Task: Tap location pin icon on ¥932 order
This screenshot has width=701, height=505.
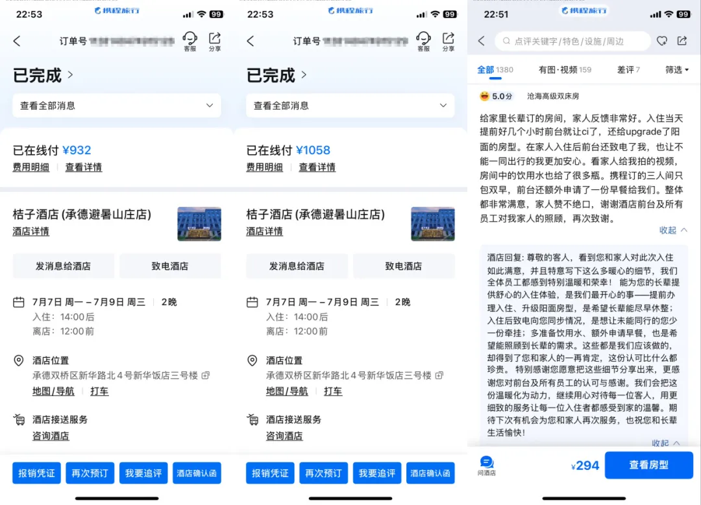Action: click(19, 360)
